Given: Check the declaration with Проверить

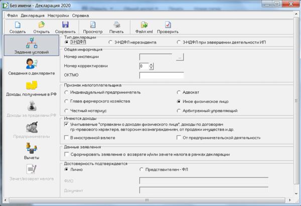Looking at the screenshot, I should 168,27.
